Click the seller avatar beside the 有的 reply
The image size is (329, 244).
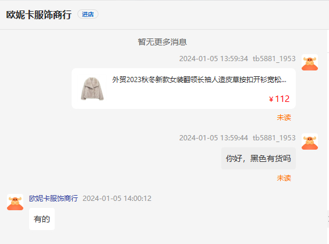(15, 202)
